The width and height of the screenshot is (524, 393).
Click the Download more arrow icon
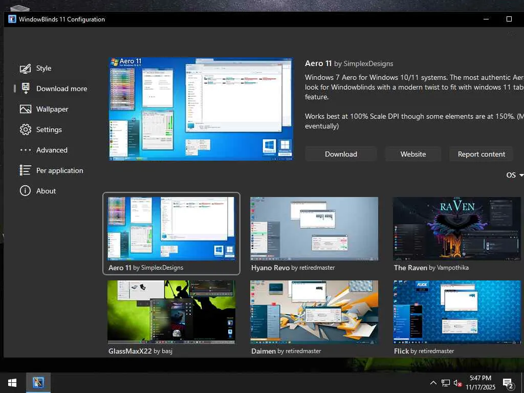(x=26, y=89)
